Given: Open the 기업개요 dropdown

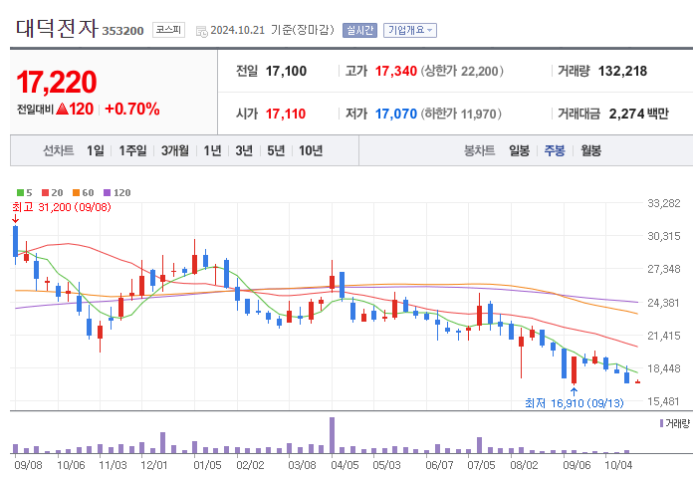Looking at the screenshot, I should click(x=410, y=30).
